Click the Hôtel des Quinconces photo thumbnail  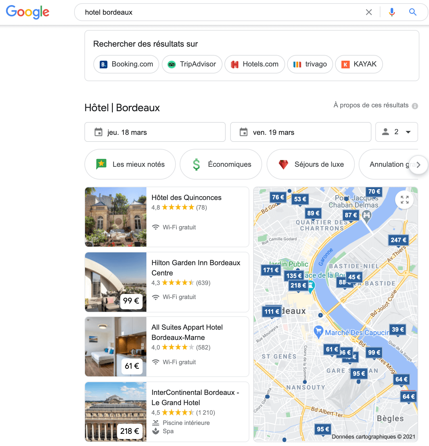point(115,217)
